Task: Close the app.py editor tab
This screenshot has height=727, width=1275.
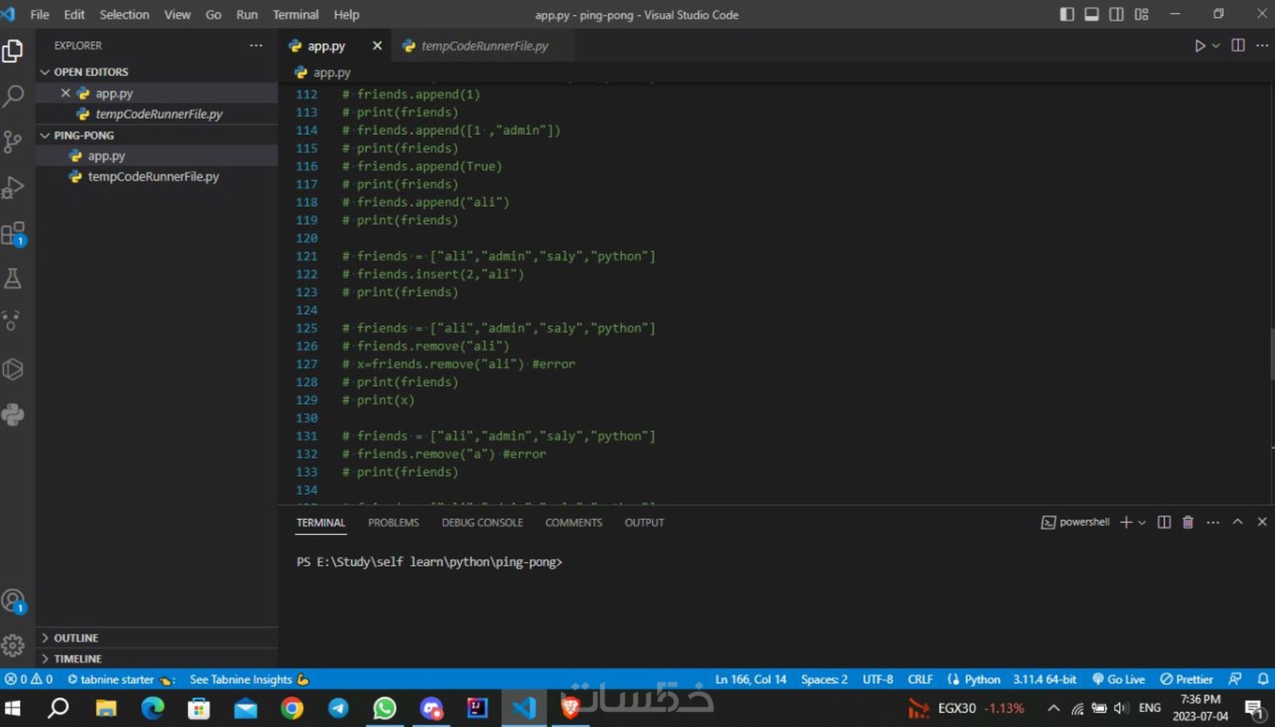Action: (x=377, y=46)
